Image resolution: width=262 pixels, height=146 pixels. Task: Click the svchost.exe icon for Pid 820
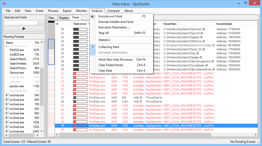tap(7, 109)
